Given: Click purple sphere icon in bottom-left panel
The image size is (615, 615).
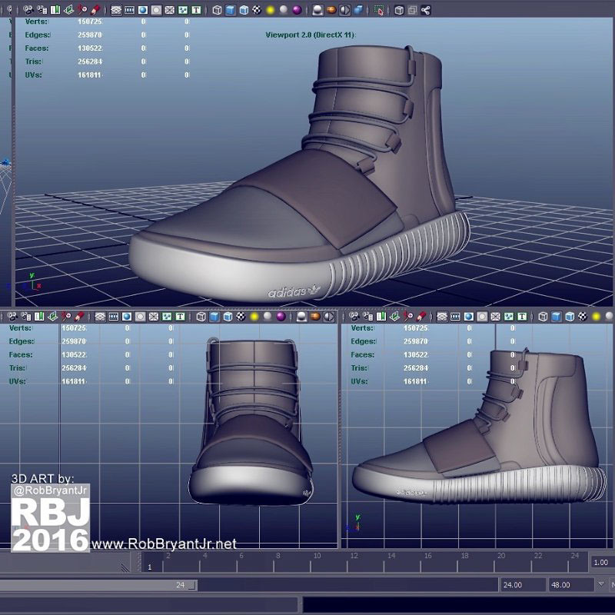Looking at the screenshot, I should pos(281,317).
